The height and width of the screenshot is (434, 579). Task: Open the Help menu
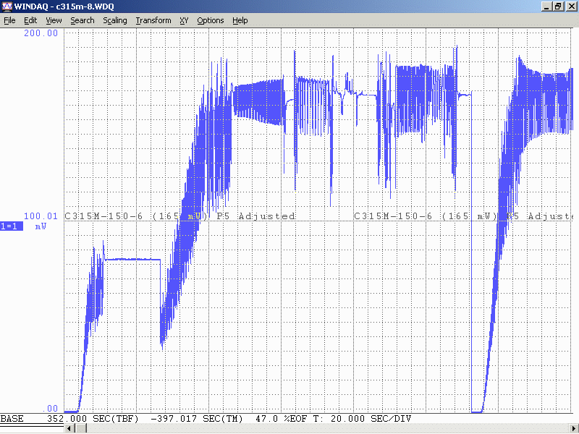pos(240,20)
